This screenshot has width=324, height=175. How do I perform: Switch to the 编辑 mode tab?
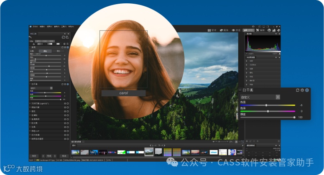[260, 30]
